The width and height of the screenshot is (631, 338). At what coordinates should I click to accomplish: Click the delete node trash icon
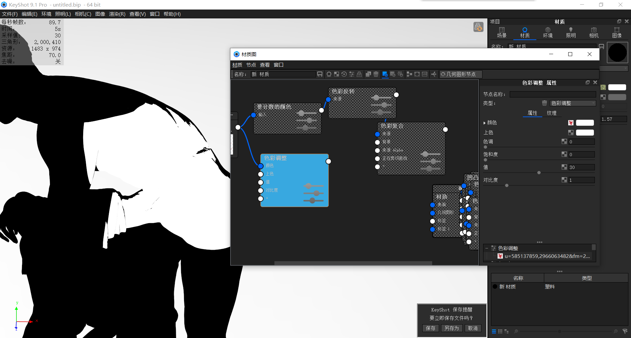click(x=376, y=74)
